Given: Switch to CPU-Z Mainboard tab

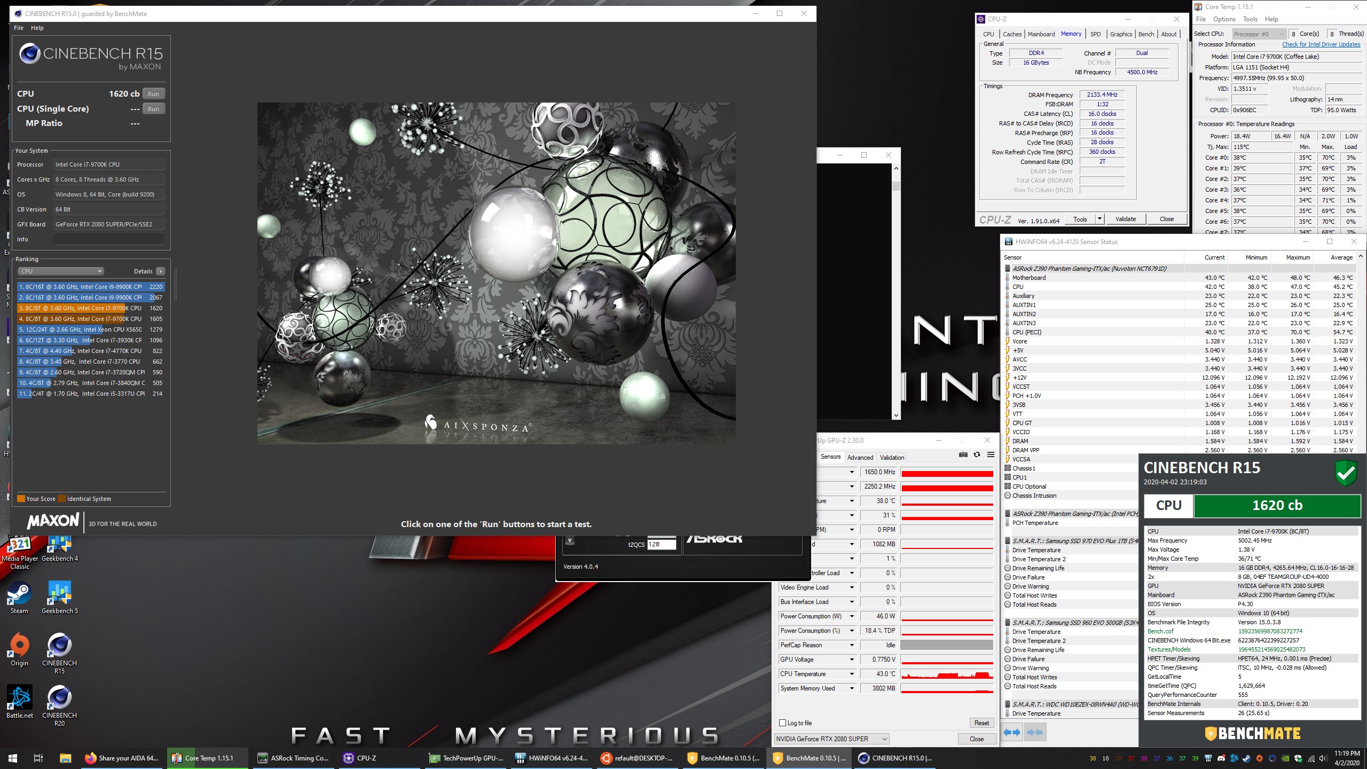Looking at the screenshot, I should pyautogui.click(x=1041, y=34).
